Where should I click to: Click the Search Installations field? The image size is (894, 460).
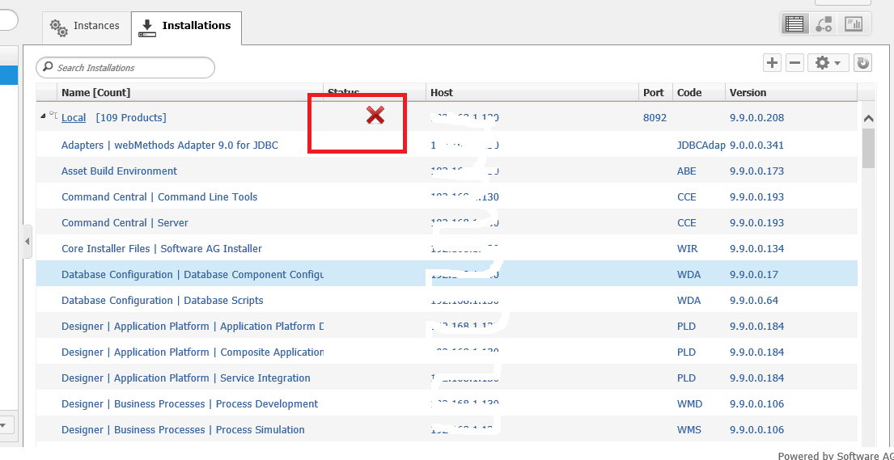[x=125, y=68]
